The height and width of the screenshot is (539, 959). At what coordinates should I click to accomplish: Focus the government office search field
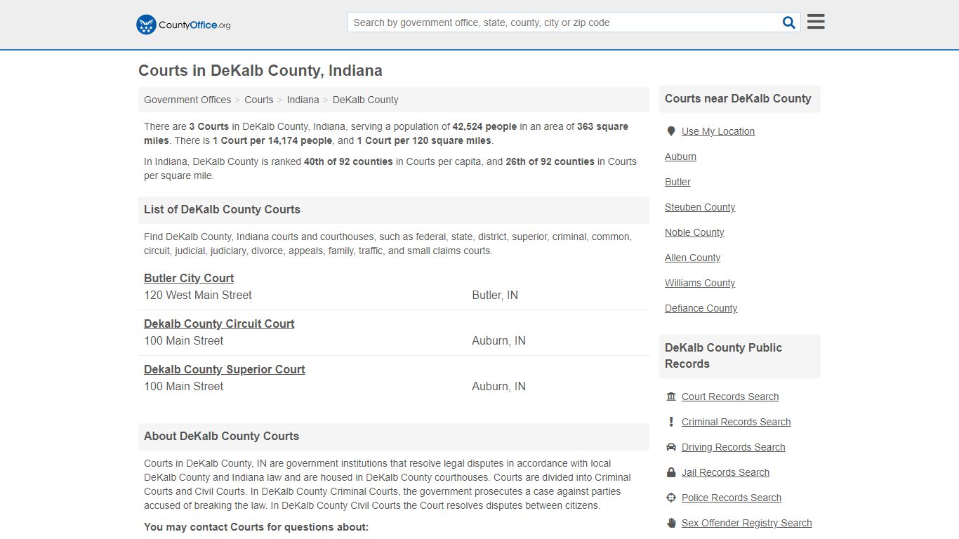(x=566, y=22)
